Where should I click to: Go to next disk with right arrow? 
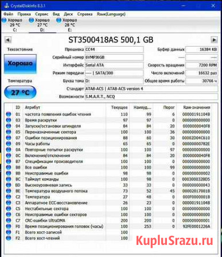[x=214, y=40]
